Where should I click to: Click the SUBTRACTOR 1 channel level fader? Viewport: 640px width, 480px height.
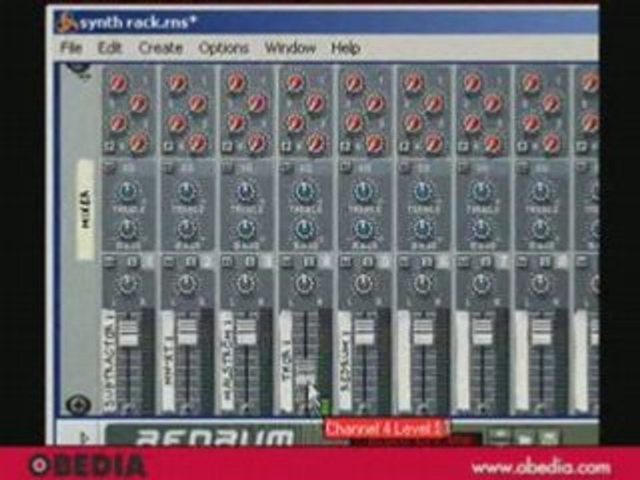(128, 332)
